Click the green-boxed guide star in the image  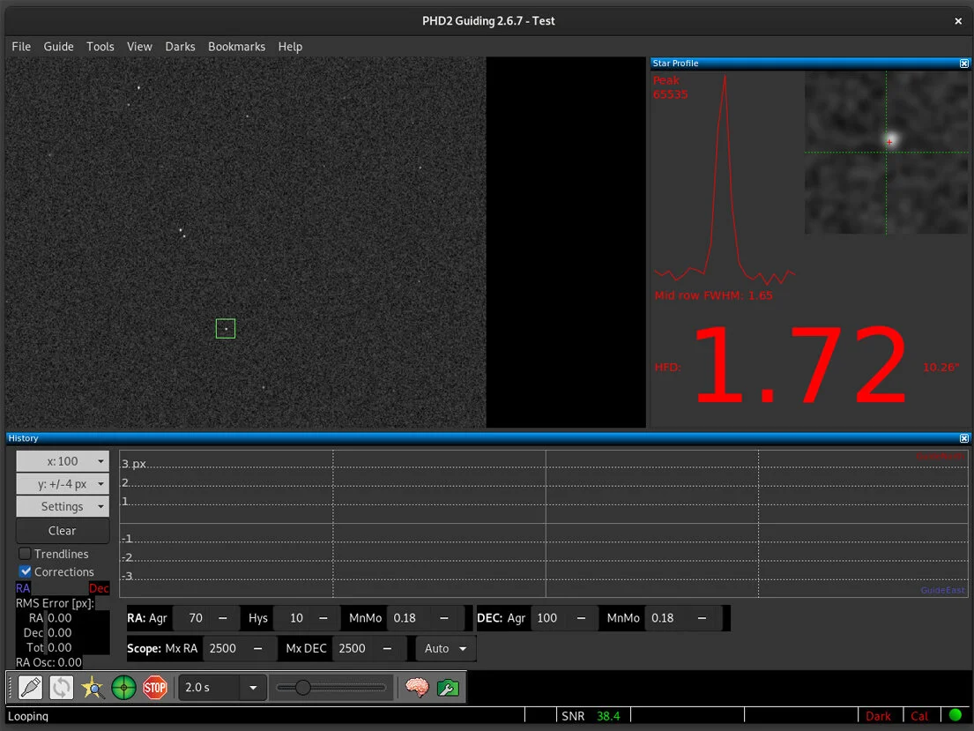(226, 328)
